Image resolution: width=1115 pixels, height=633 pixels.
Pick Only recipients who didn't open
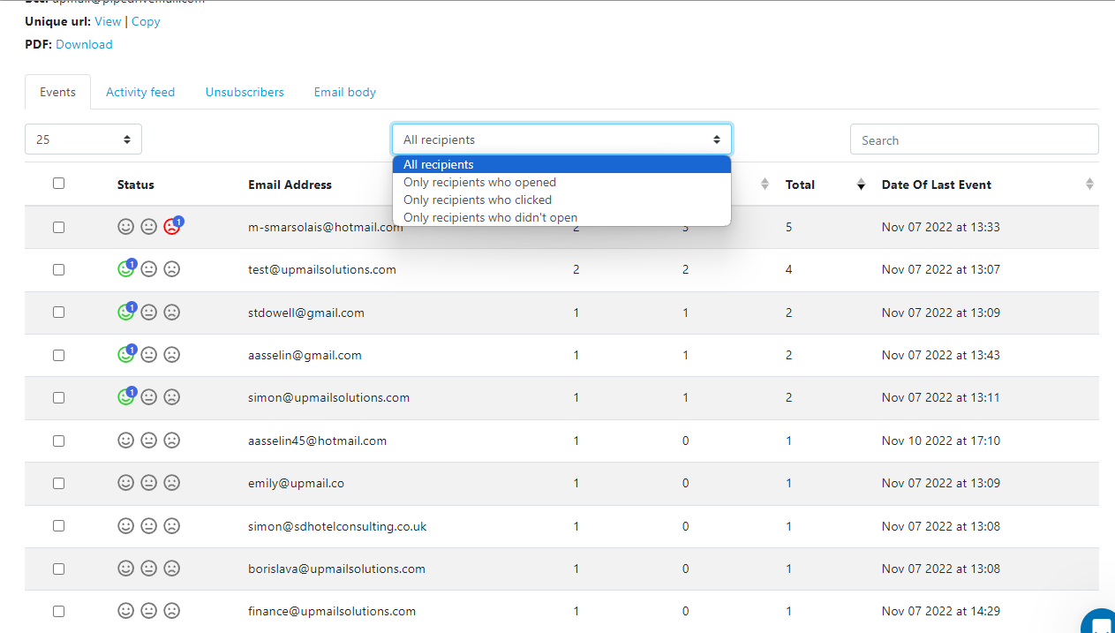coord(561,217)
